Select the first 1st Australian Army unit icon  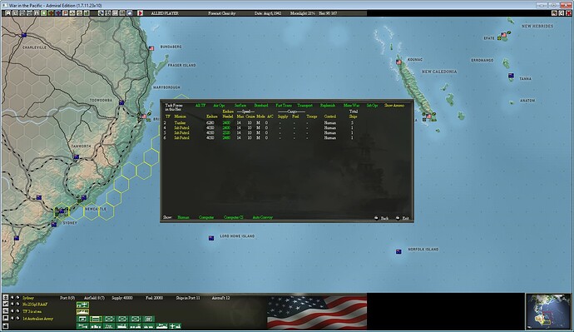[x=82, y=319]
